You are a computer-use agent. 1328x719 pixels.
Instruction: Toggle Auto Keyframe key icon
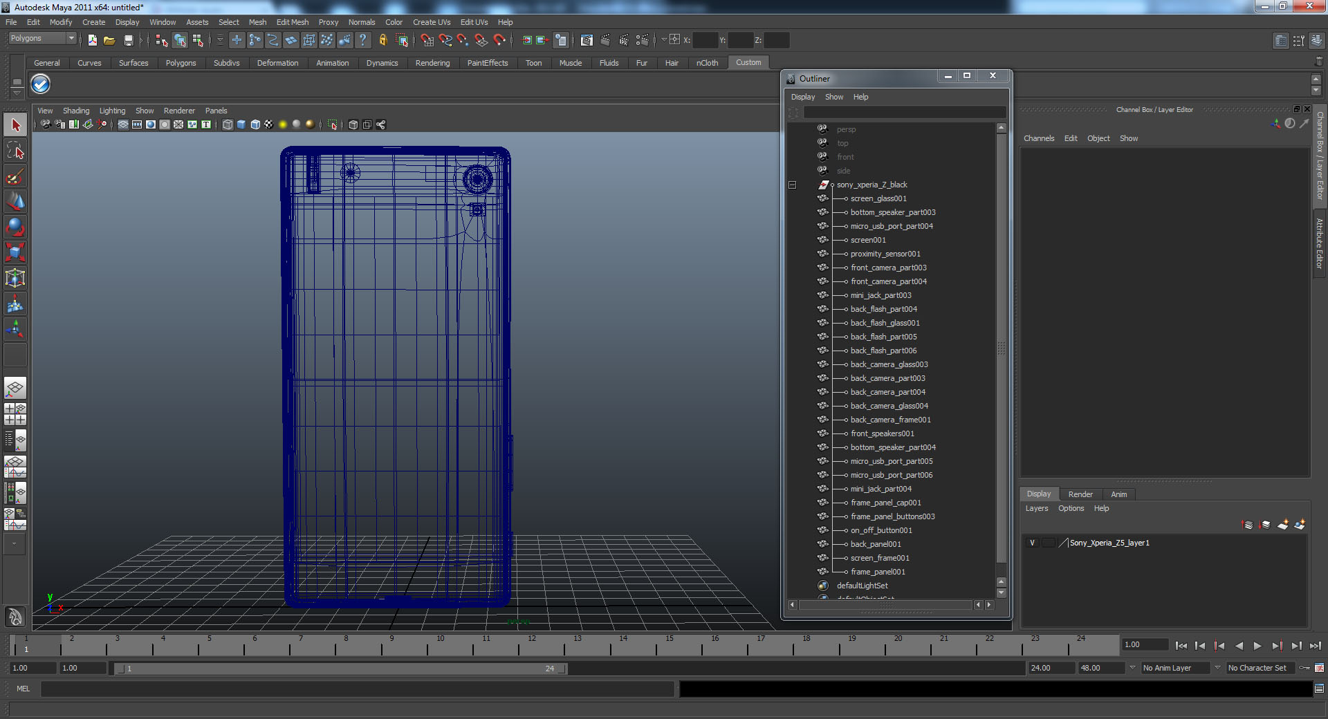[x=1304, y=668]
